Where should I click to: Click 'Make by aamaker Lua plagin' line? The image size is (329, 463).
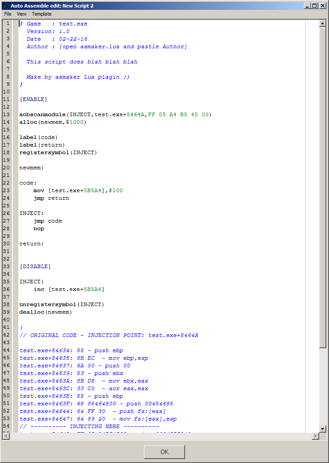click(78, 77)
